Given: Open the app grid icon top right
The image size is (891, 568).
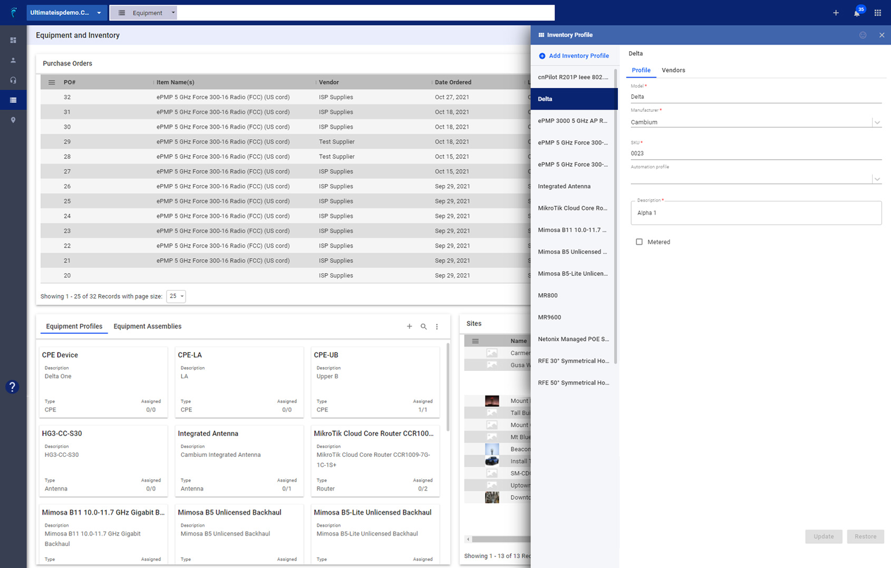Looking at the screenshot, I should click(877, 13).
